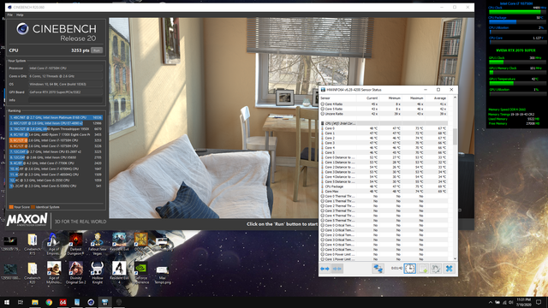Switch to Cinebench from the taskbar
Image resolution: width=548 pixels, height=308 pixels.
[x=91, y=302]
